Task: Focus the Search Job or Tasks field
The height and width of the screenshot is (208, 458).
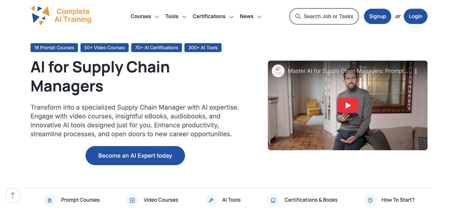Action: [x=324, y=16]
